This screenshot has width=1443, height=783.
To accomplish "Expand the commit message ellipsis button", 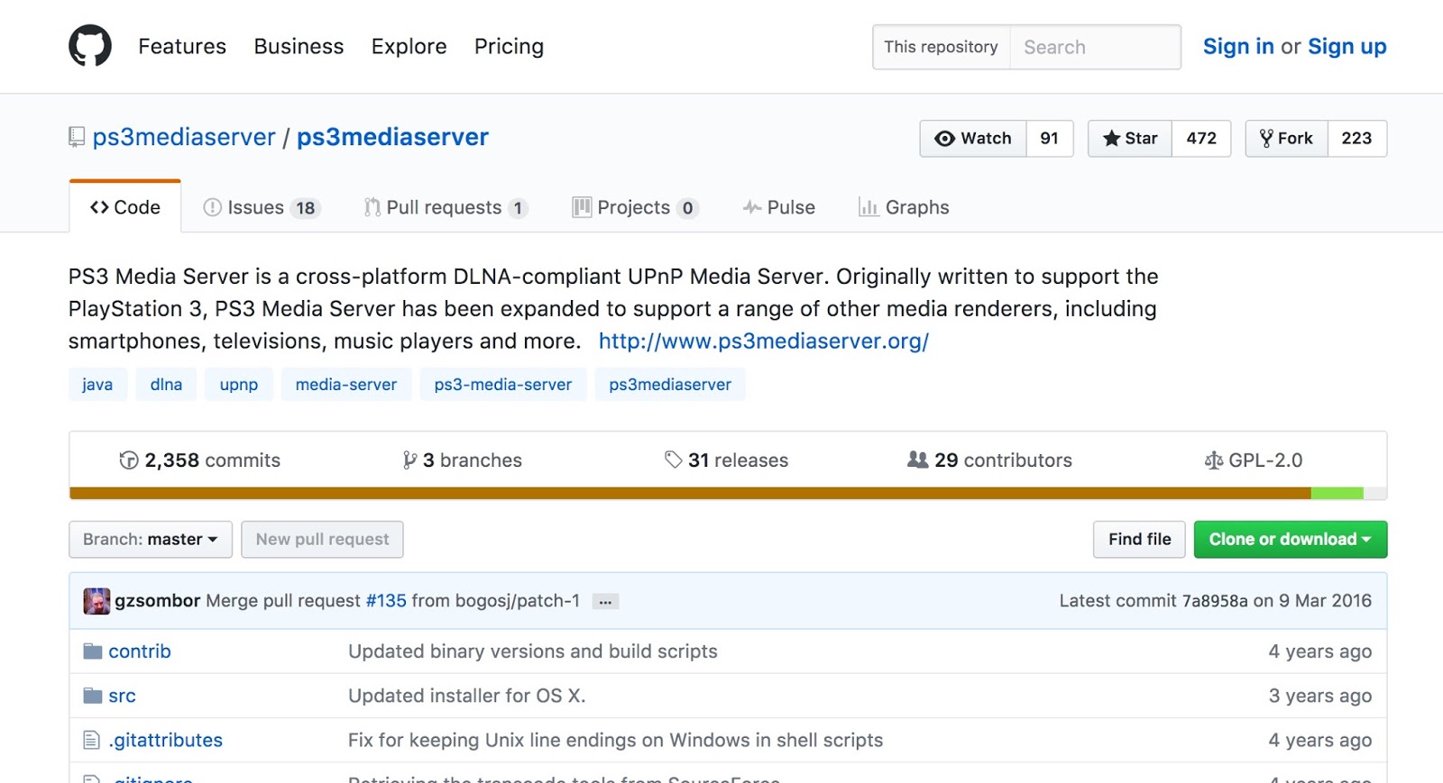I will pos(605,602).
